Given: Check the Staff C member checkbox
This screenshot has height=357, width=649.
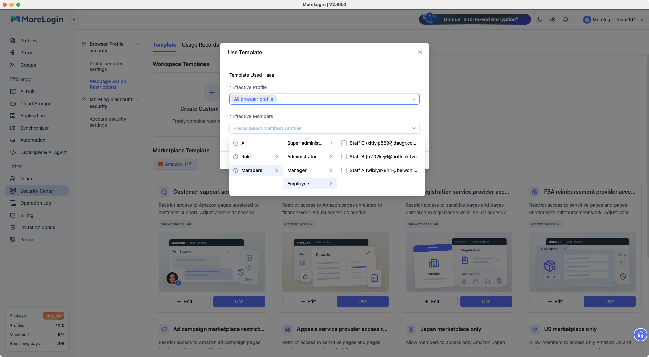Looking at the screenshot, I should pyautogui.click(x=344, y=143).
